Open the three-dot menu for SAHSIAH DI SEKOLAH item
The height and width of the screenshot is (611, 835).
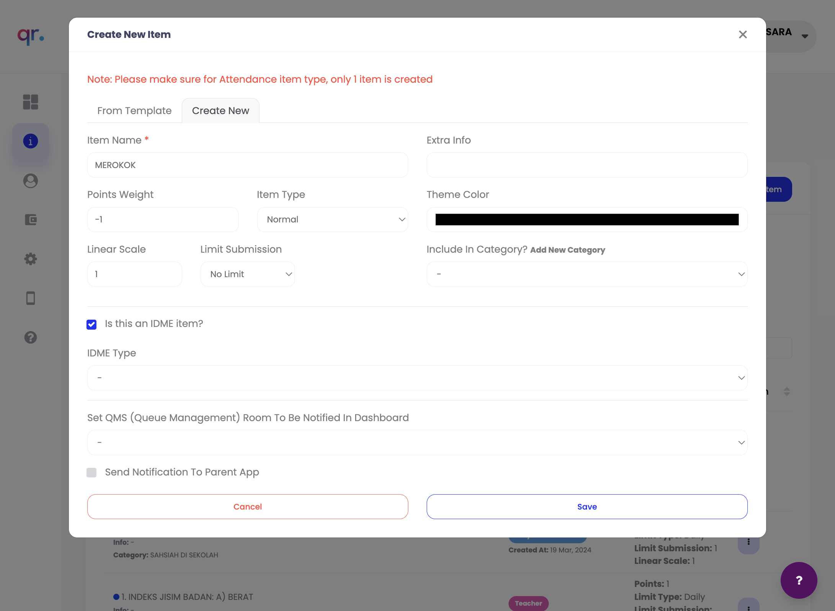749,542
